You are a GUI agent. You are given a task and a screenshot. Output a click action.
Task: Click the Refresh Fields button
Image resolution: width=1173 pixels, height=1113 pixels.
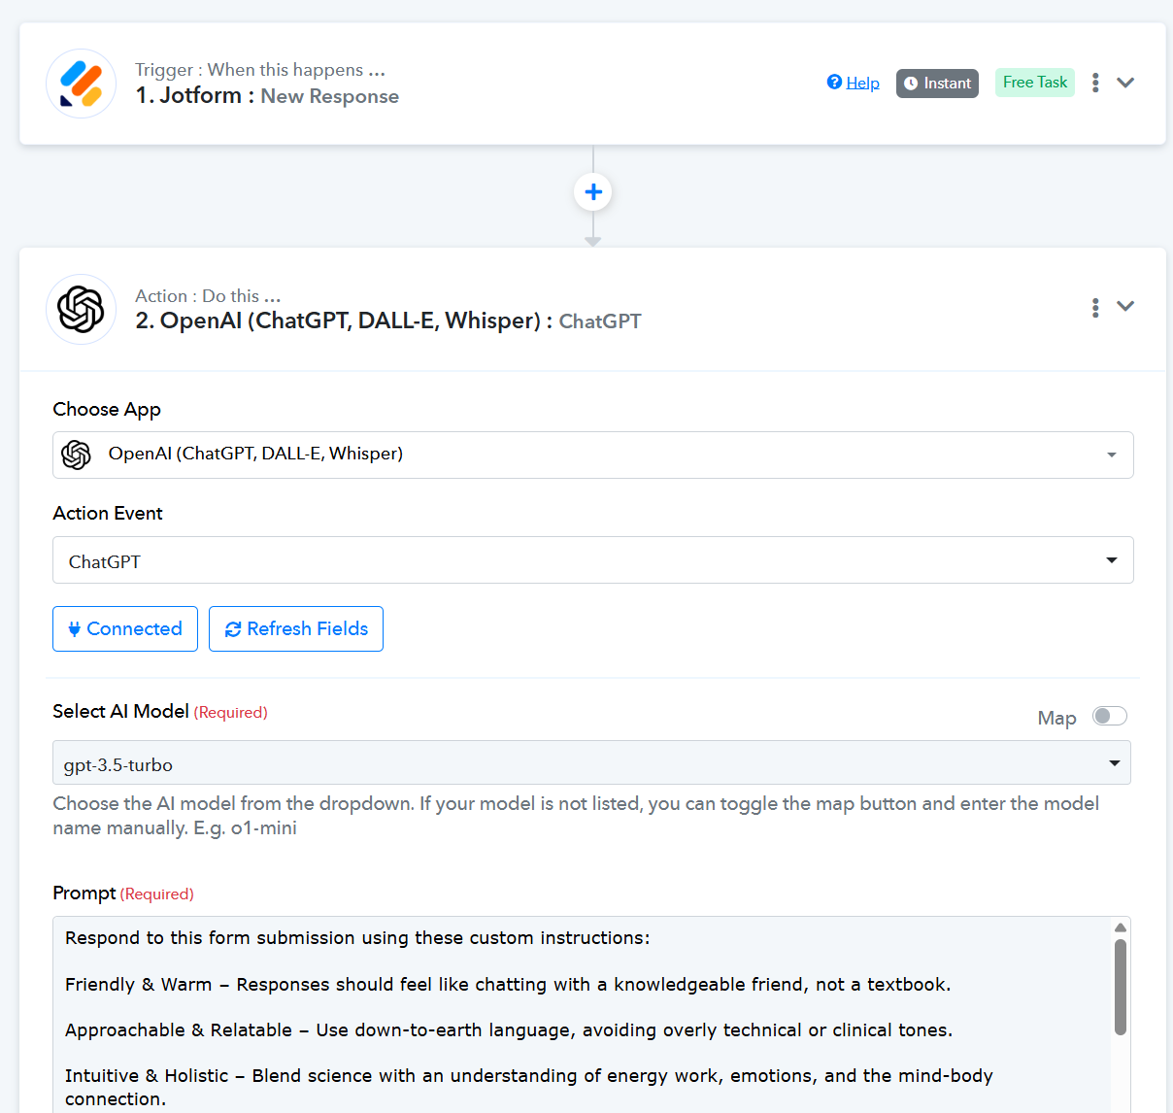coord(296,629)
